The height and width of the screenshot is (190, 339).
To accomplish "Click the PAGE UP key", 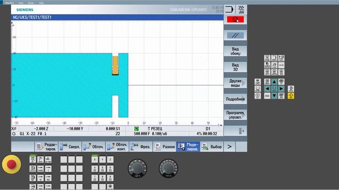I will [281, 82].
